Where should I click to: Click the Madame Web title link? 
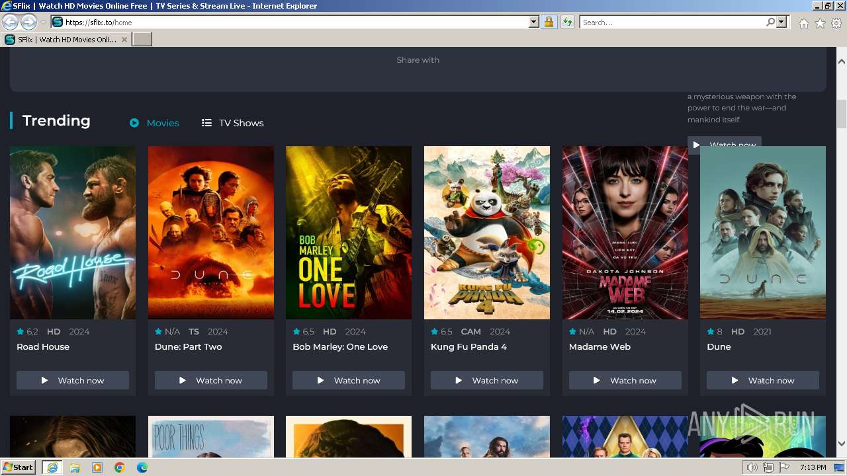[x=600, y=346]
